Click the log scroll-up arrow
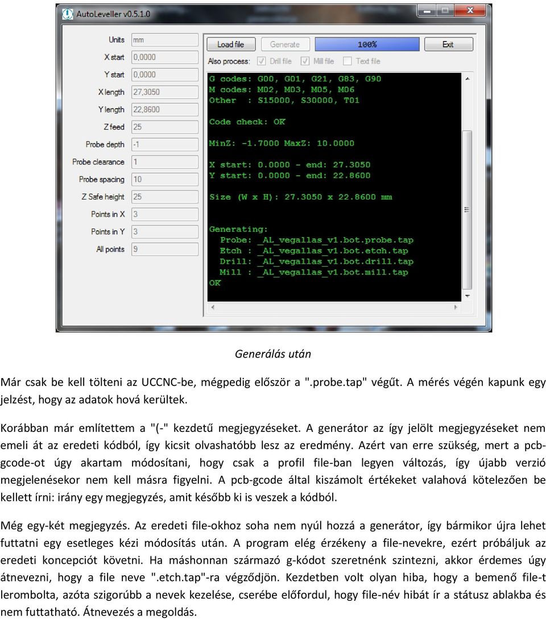Screen dimensions: 546x619 tap(468, 79)
